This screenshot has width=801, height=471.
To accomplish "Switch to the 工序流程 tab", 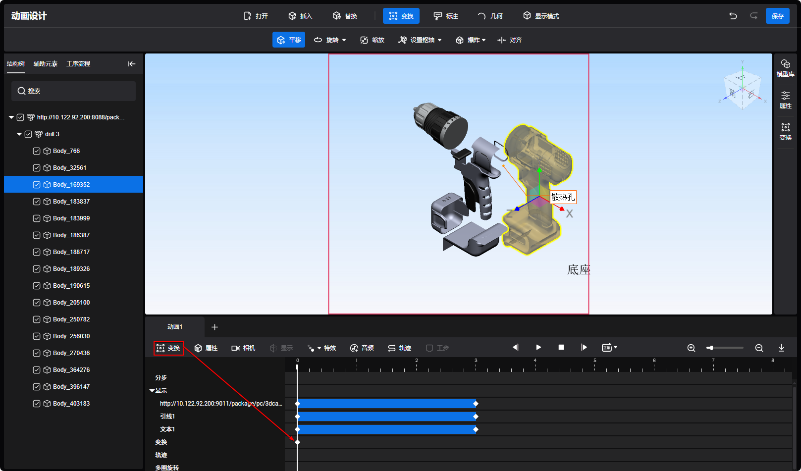I will point(78,64).
